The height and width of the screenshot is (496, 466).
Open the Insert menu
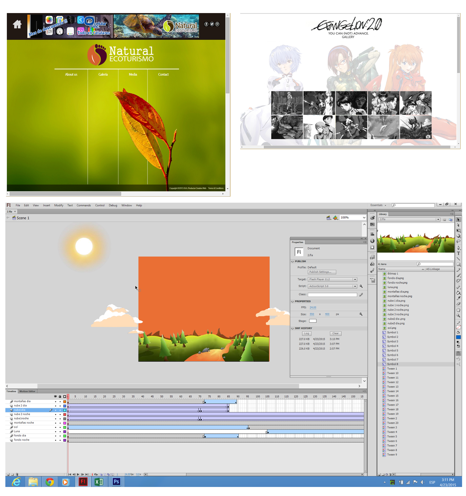pos(46,205)
